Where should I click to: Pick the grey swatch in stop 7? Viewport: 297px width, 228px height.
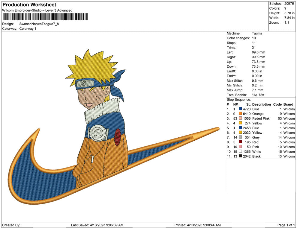pos(240,137)
